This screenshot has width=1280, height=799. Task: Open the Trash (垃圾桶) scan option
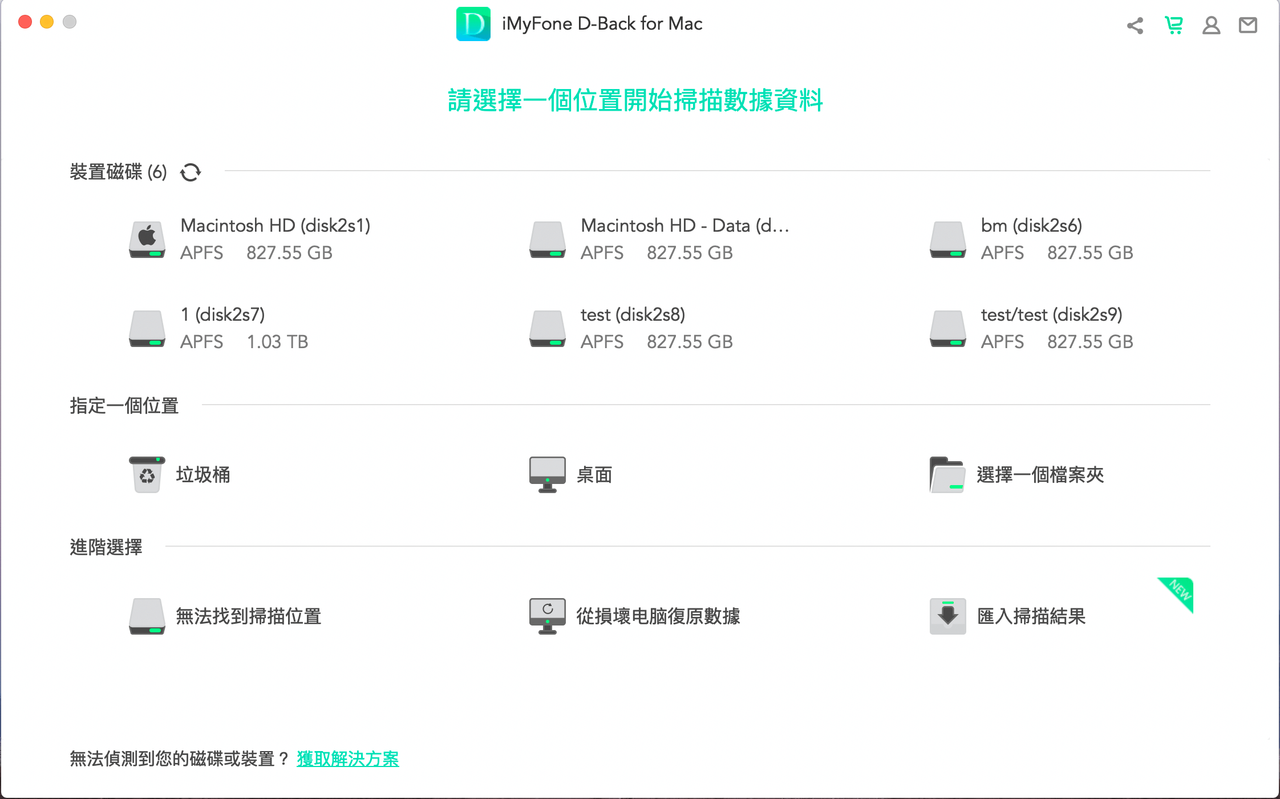coord(180,475)
